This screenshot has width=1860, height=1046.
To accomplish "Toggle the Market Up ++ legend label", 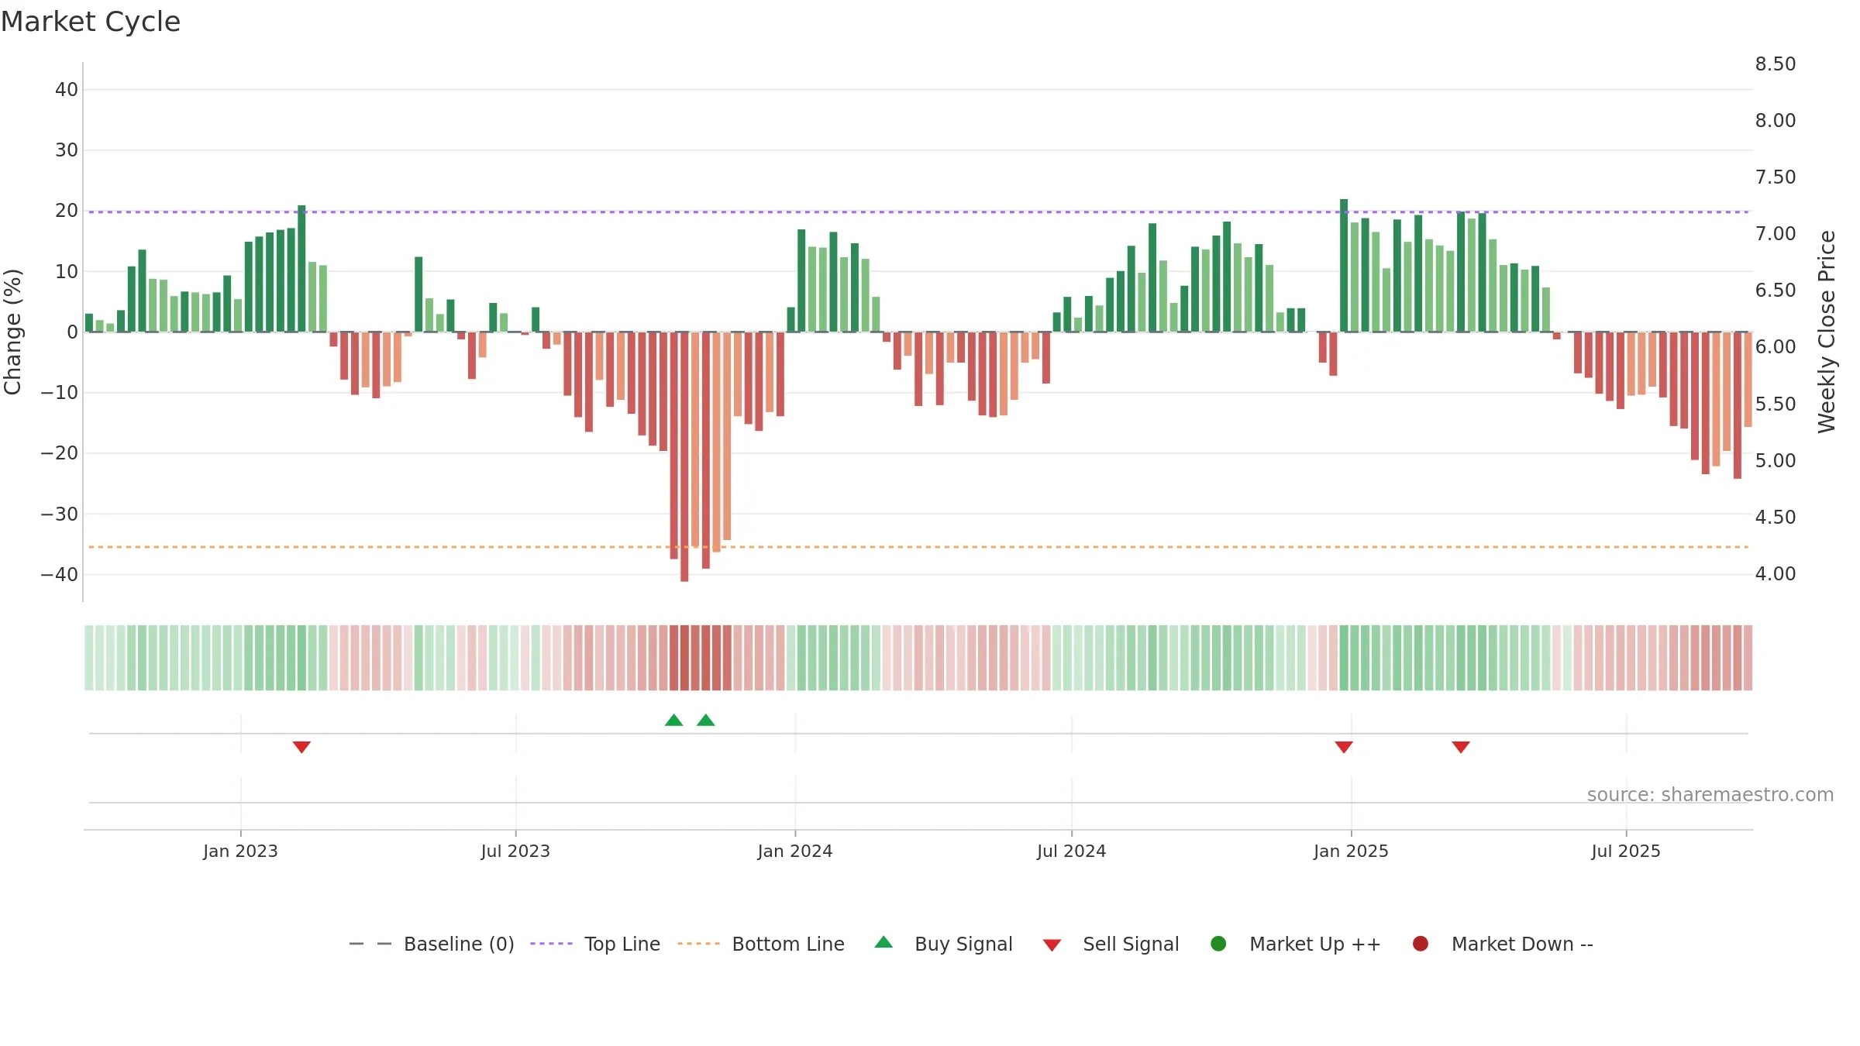I will click(1315, 944).
